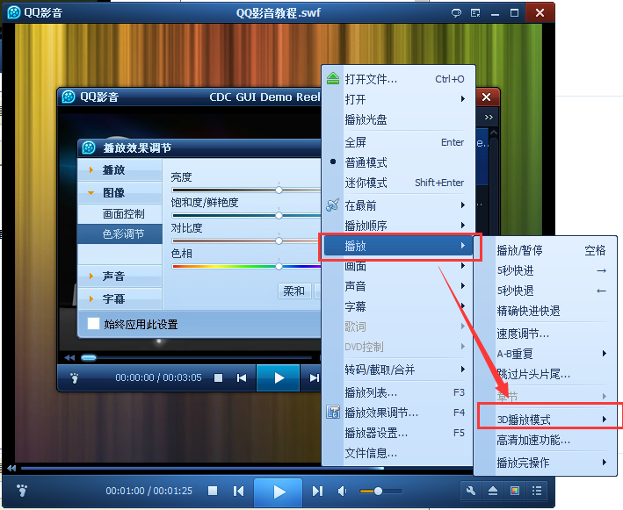Click the footprint icon in outer player bar
The width and height of the screenshot is (623, 510).
click(x=22, y=491)
